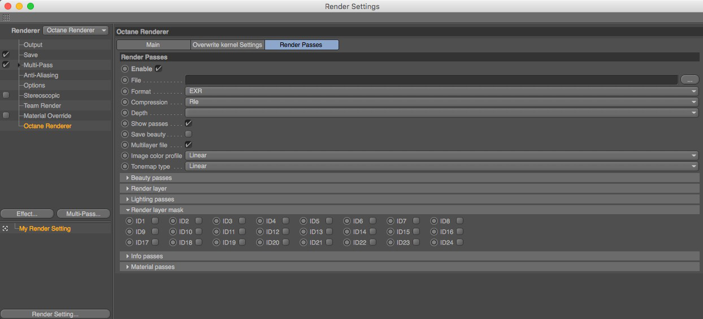Viewport: 703px width, 319px height.
Task: Switch to the Main tab
Action: point(153,45)
